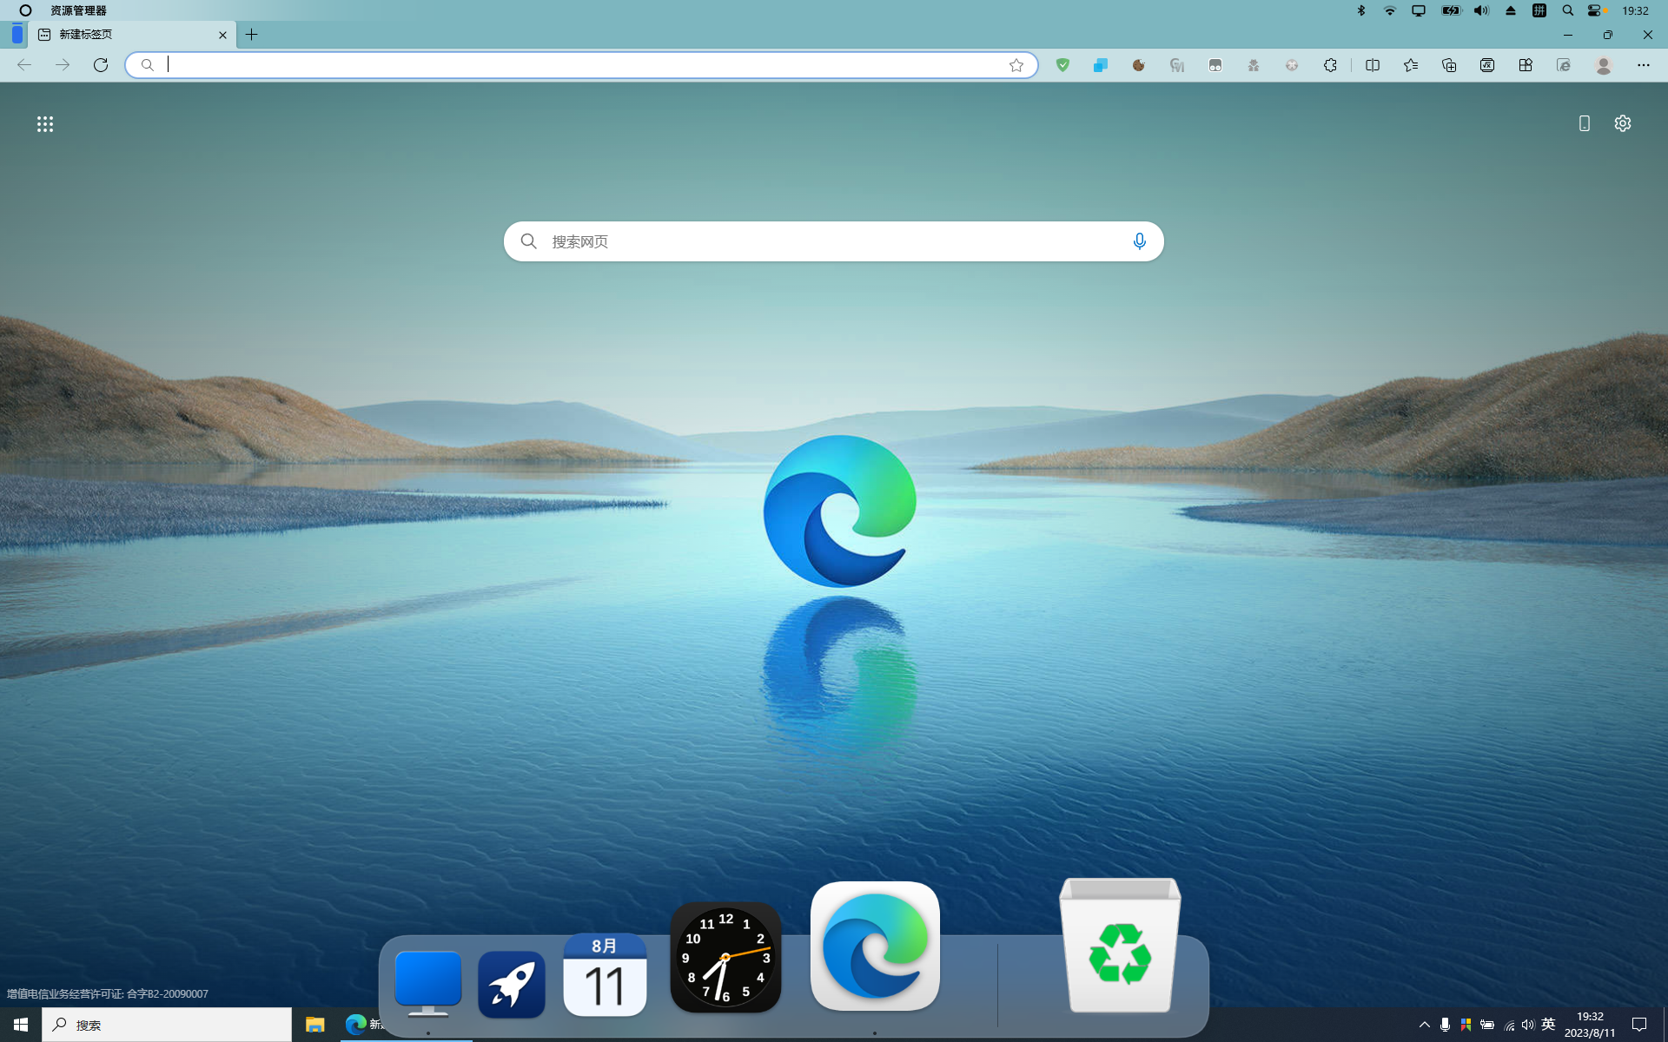The height and width of the screenshot is (1042, 1668).
Task: Open the tray network icon
Action: (x=1509, y=1025)
